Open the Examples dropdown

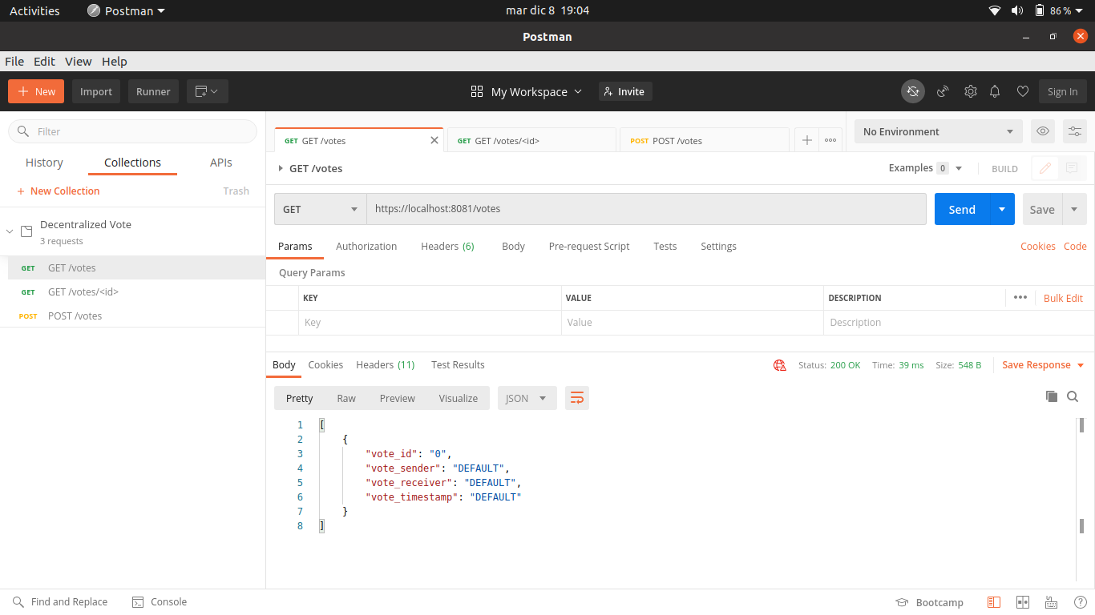coord(925,168)
